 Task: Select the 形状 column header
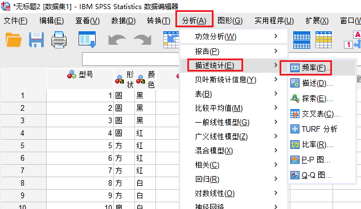[x=124, y=79]
